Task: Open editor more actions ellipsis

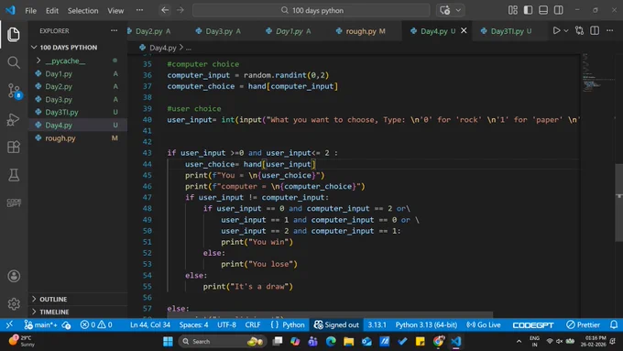Action: [610, 30]
